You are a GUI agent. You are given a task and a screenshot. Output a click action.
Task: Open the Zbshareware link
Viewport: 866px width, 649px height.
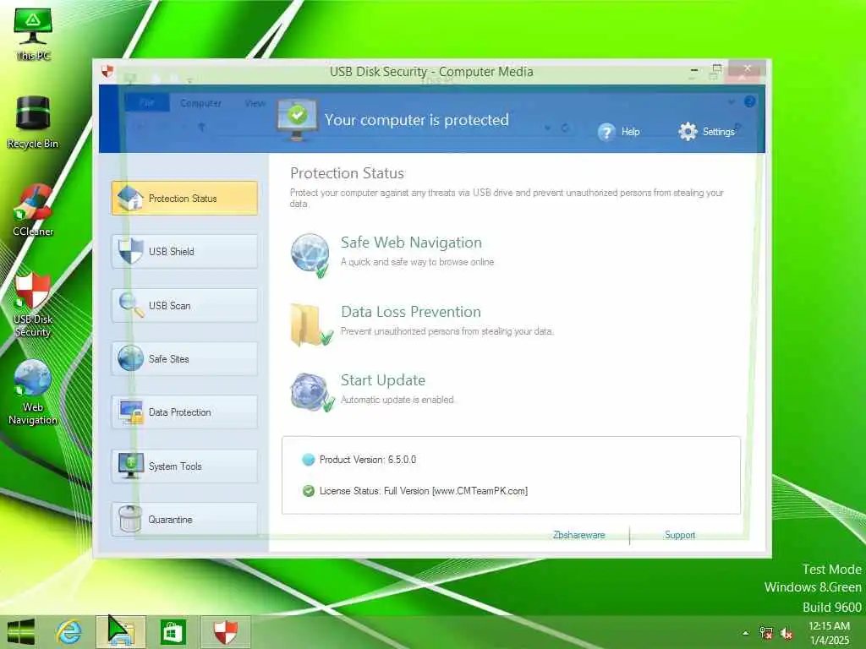click(578, 535)
